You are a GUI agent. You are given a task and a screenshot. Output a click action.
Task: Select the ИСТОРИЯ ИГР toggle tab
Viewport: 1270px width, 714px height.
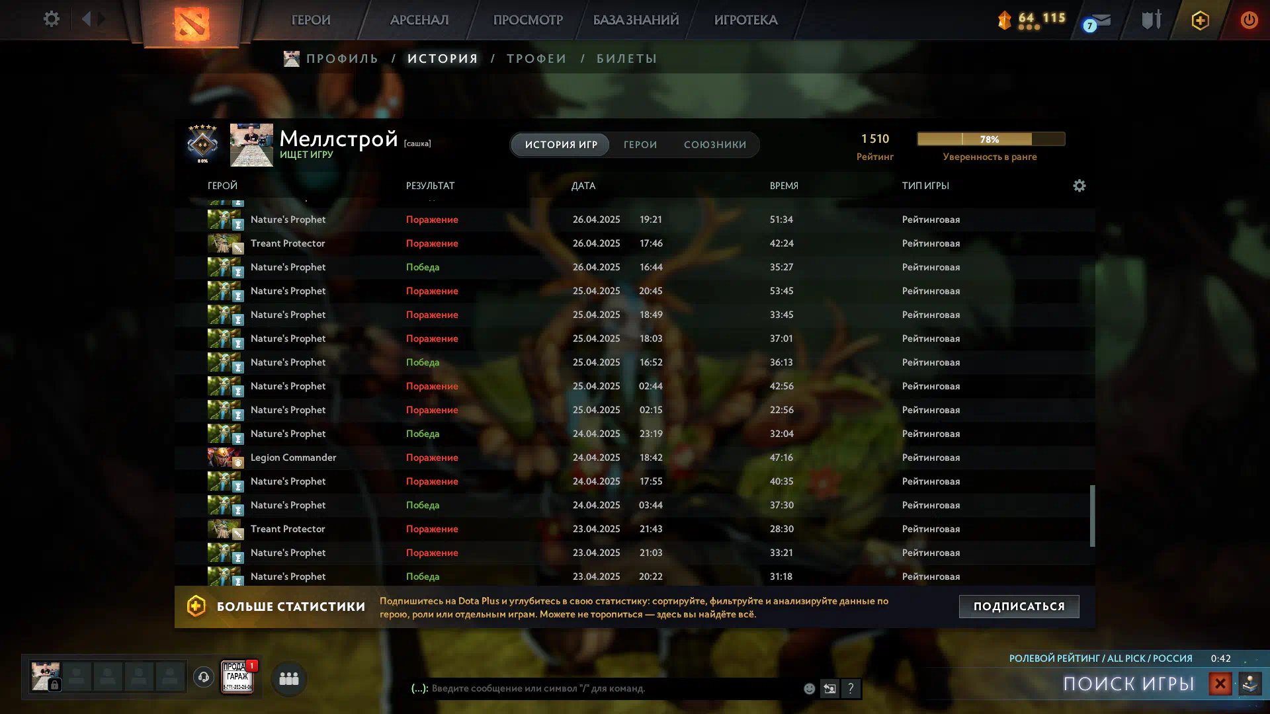561,145
